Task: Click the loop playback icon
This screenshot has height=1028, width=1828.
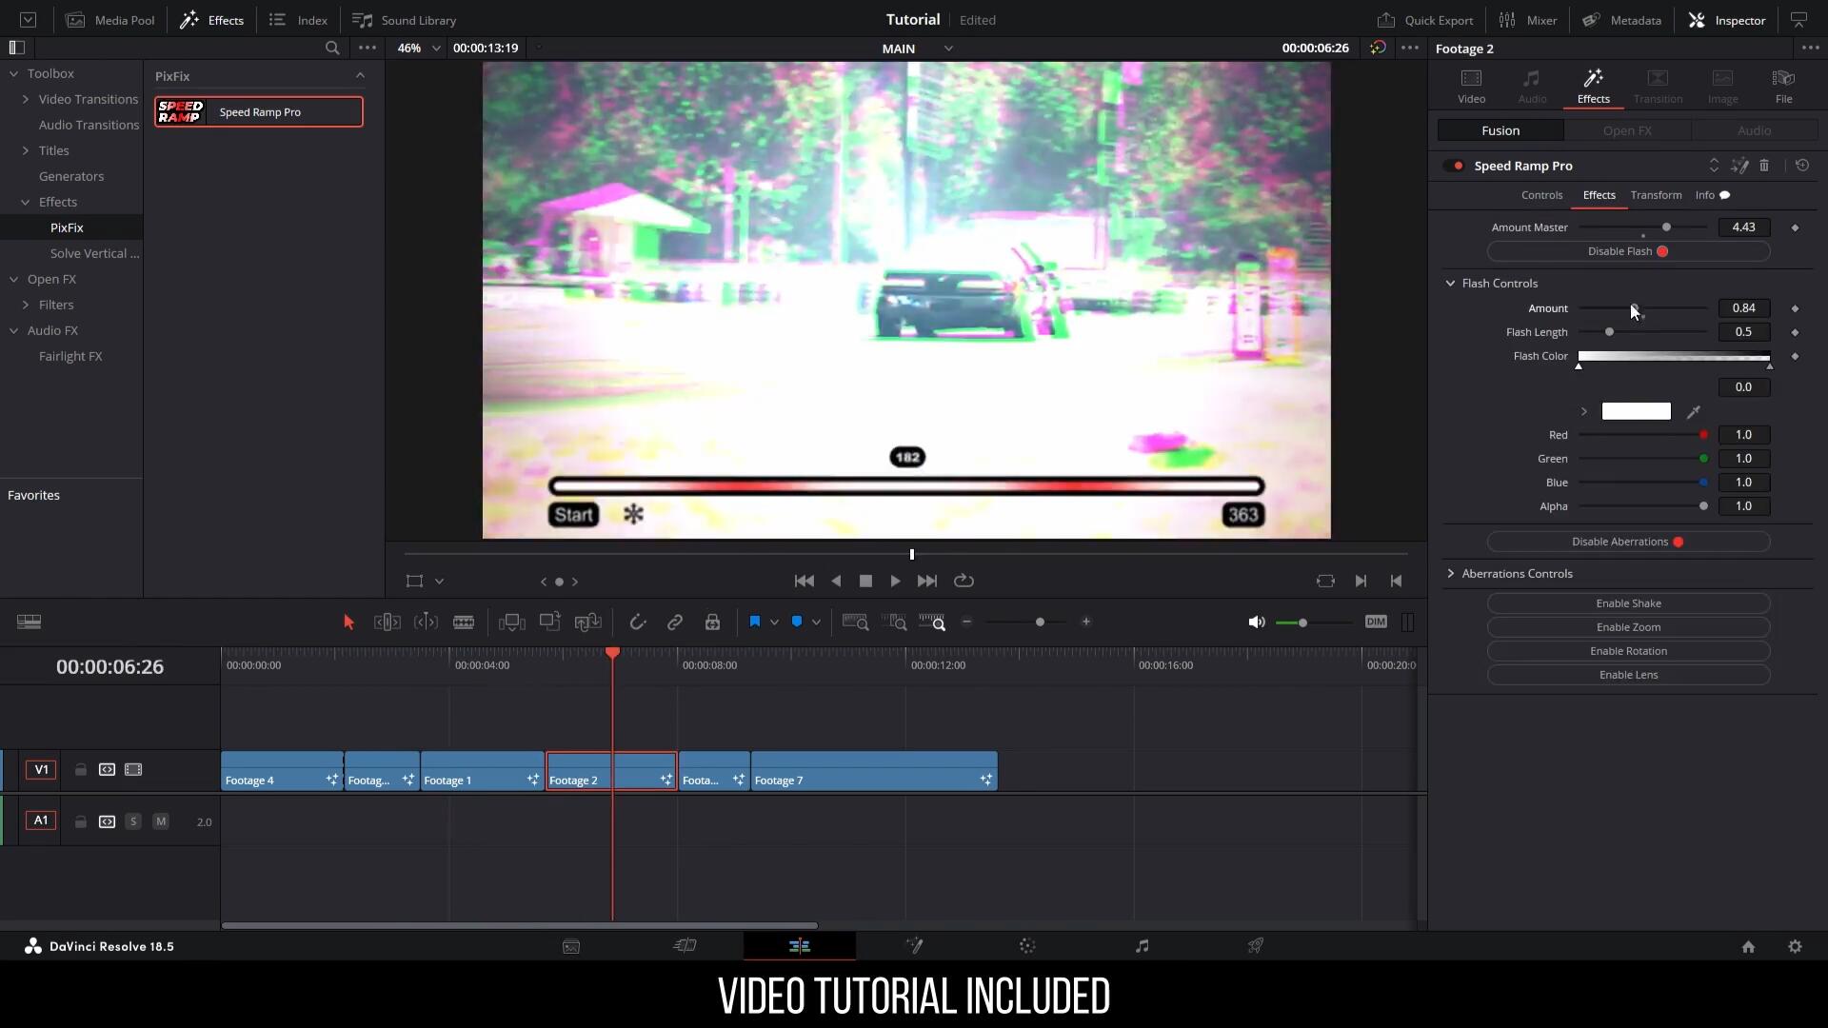Action: point(964,581)
